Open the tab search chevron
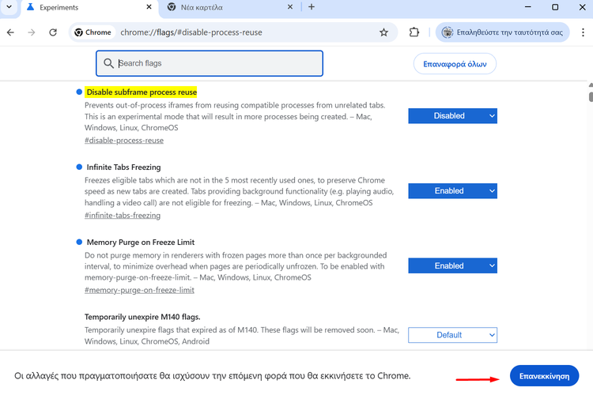This screenshot has height=395, width=593. click(10, 7)
